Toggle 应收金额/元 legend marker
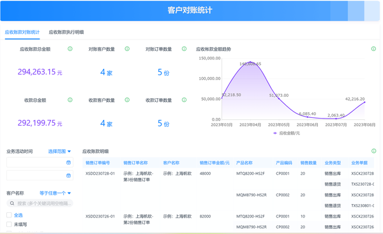 [275, 133]
